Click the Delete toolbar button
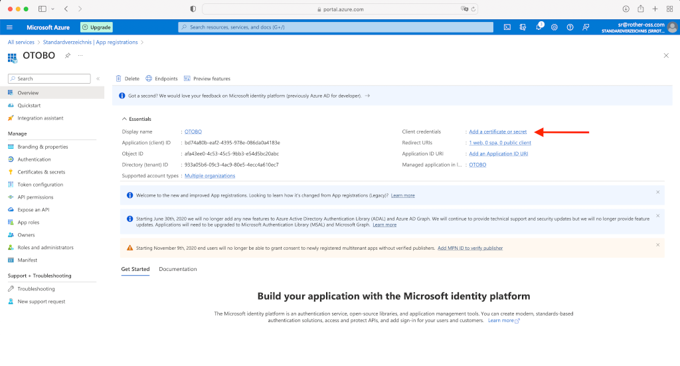 127,78
